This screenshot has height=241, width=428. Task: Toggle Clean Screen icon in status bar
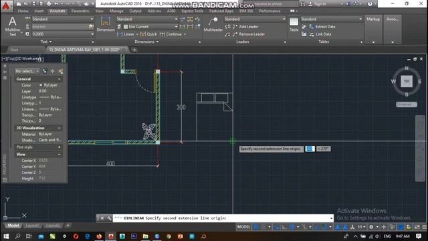(x=417, y=227)
